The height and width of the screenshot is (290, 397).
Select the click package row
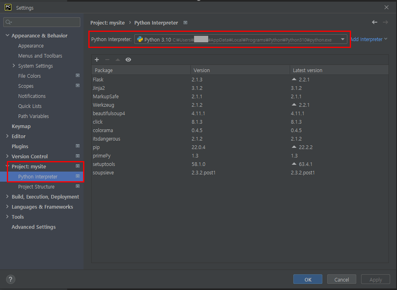pos(240,122)
